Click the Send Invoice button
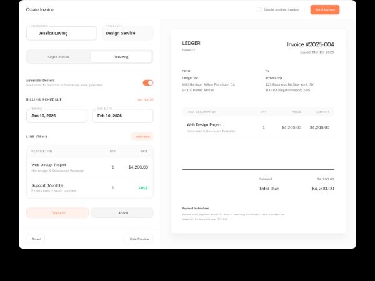Viewport: 375px width, 281px height. [324, 10]
